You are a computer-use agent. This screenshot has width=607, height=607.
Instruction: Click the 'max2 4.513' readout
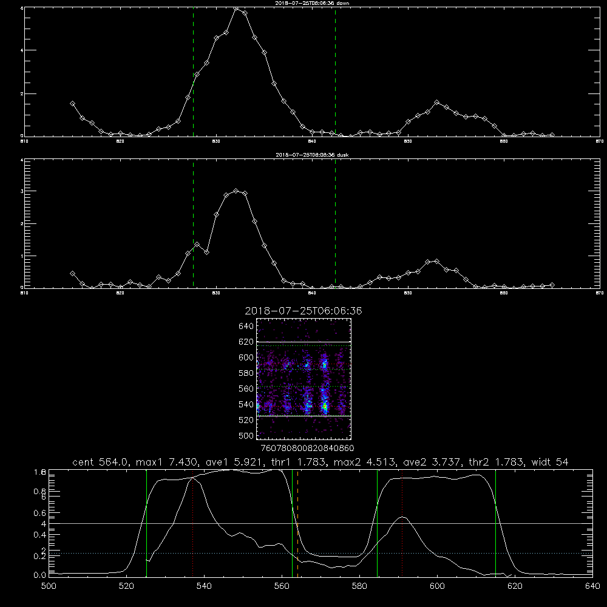[365, 462]
